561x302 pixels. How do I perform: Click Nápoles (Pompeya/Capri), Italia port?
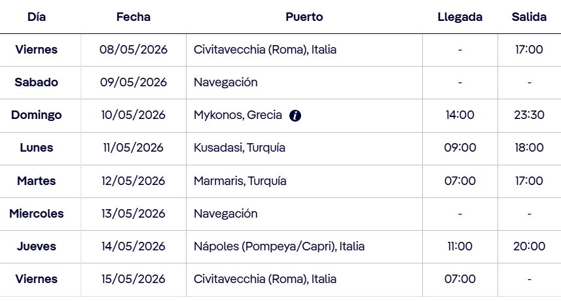[279, 246]
